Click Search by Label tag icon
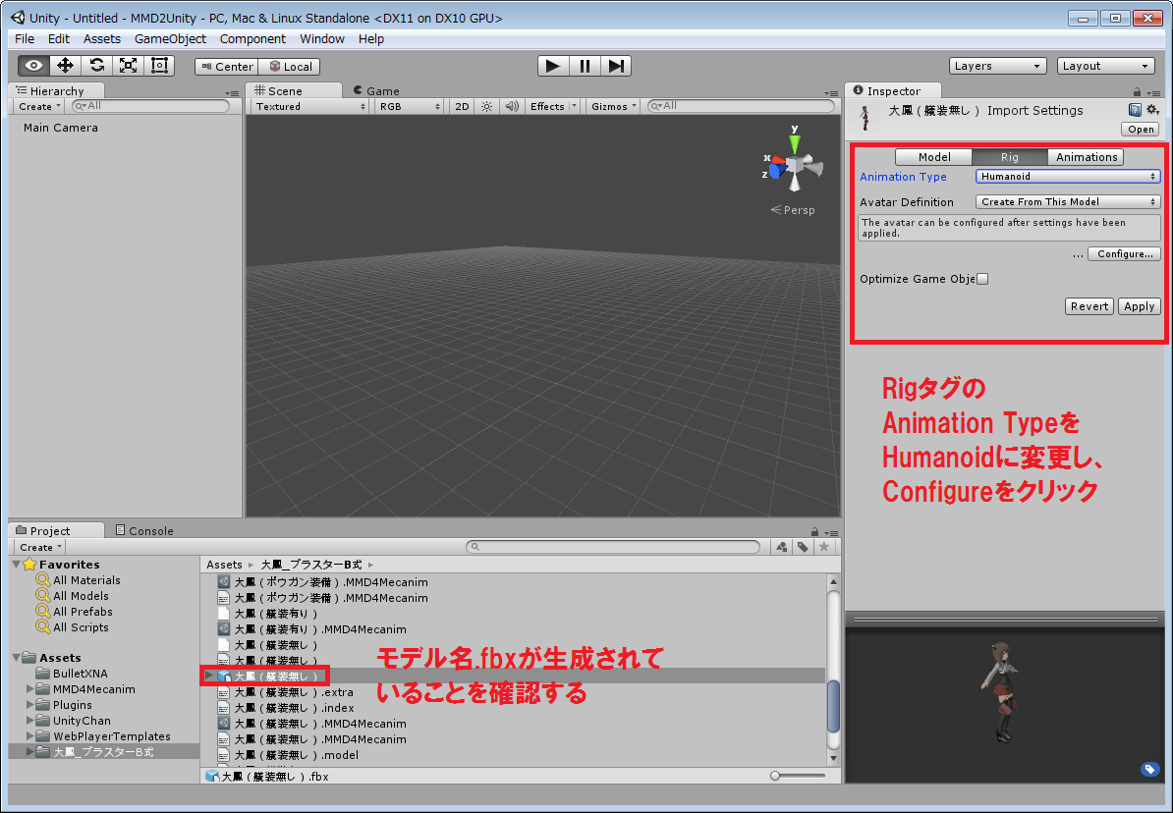 803,547
